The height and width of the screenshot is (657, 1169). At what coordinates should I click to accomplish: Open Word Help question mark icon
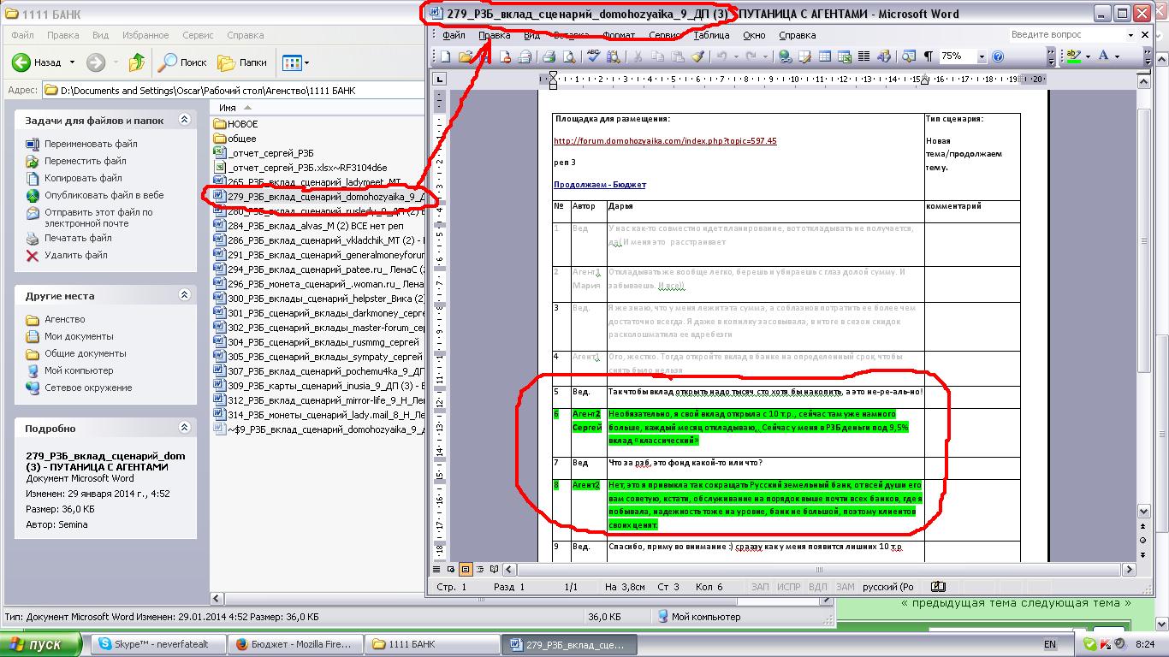(x=998, y=56)
